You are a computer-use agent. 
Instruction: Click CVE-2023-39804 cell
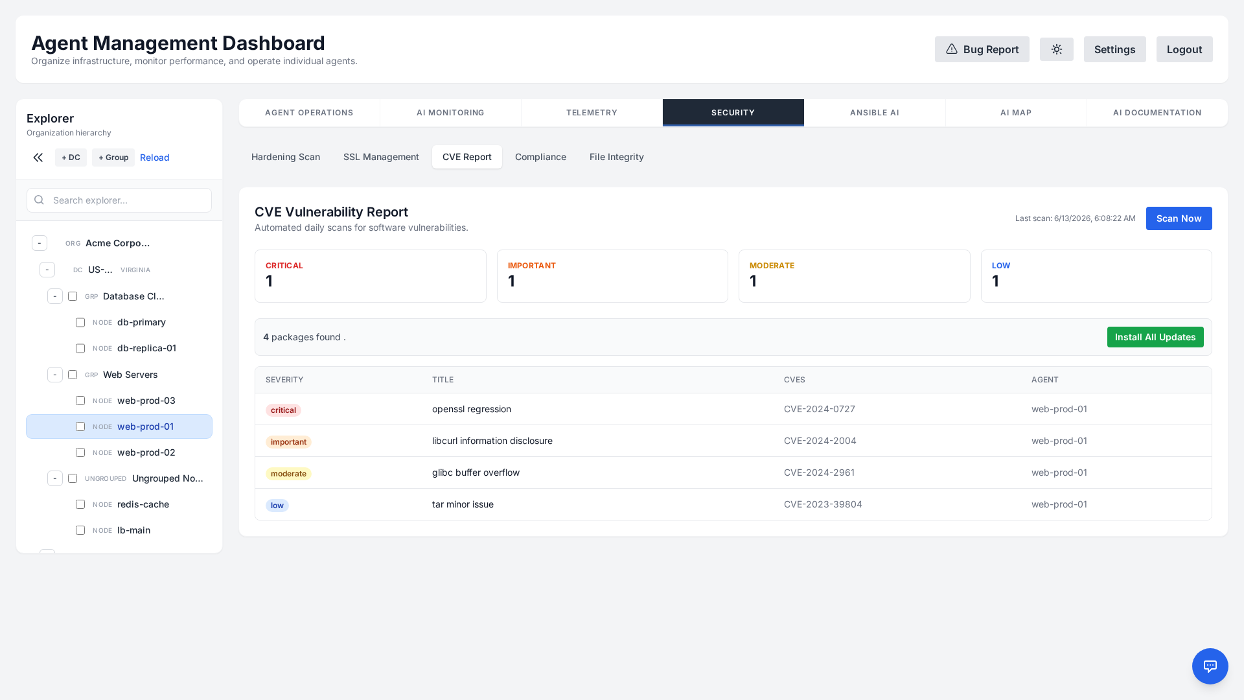[x=823, y=504]
